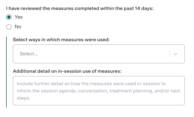This screenshot has height=117, width=194.
Task: Click the "Select ways in which measures were used" label
Action: click(x=61, y=40)
